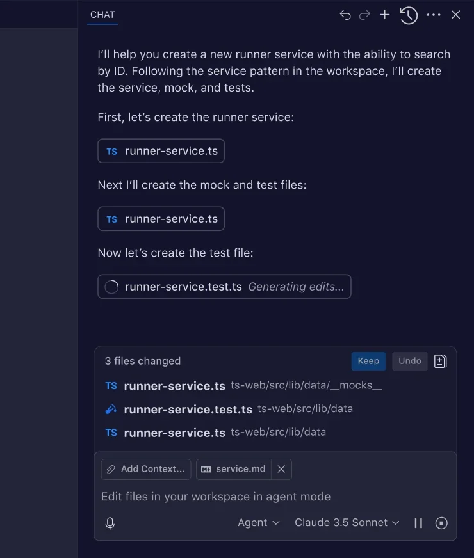Undo the 3 file changes

[x=409, y=361]
